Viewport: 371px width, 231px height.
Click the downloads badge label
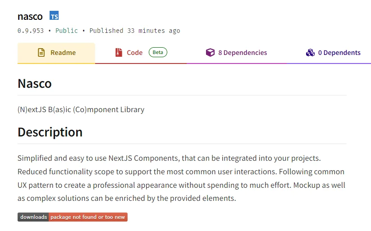pyautogui.click(x=33, y=217)
